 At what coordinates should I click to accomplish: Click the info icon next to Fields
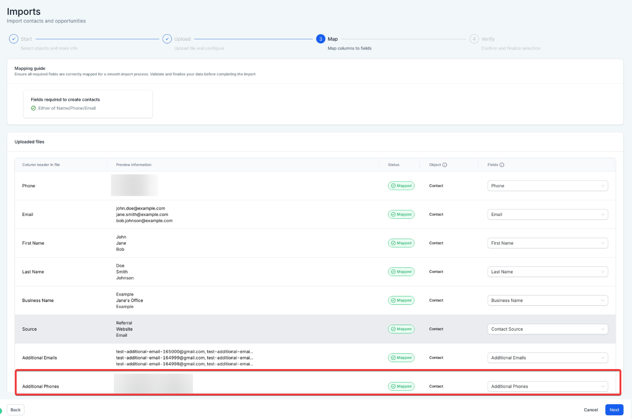[x=502, y=165]
